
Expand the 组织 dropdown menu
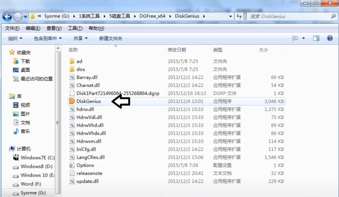coord(15,38)
